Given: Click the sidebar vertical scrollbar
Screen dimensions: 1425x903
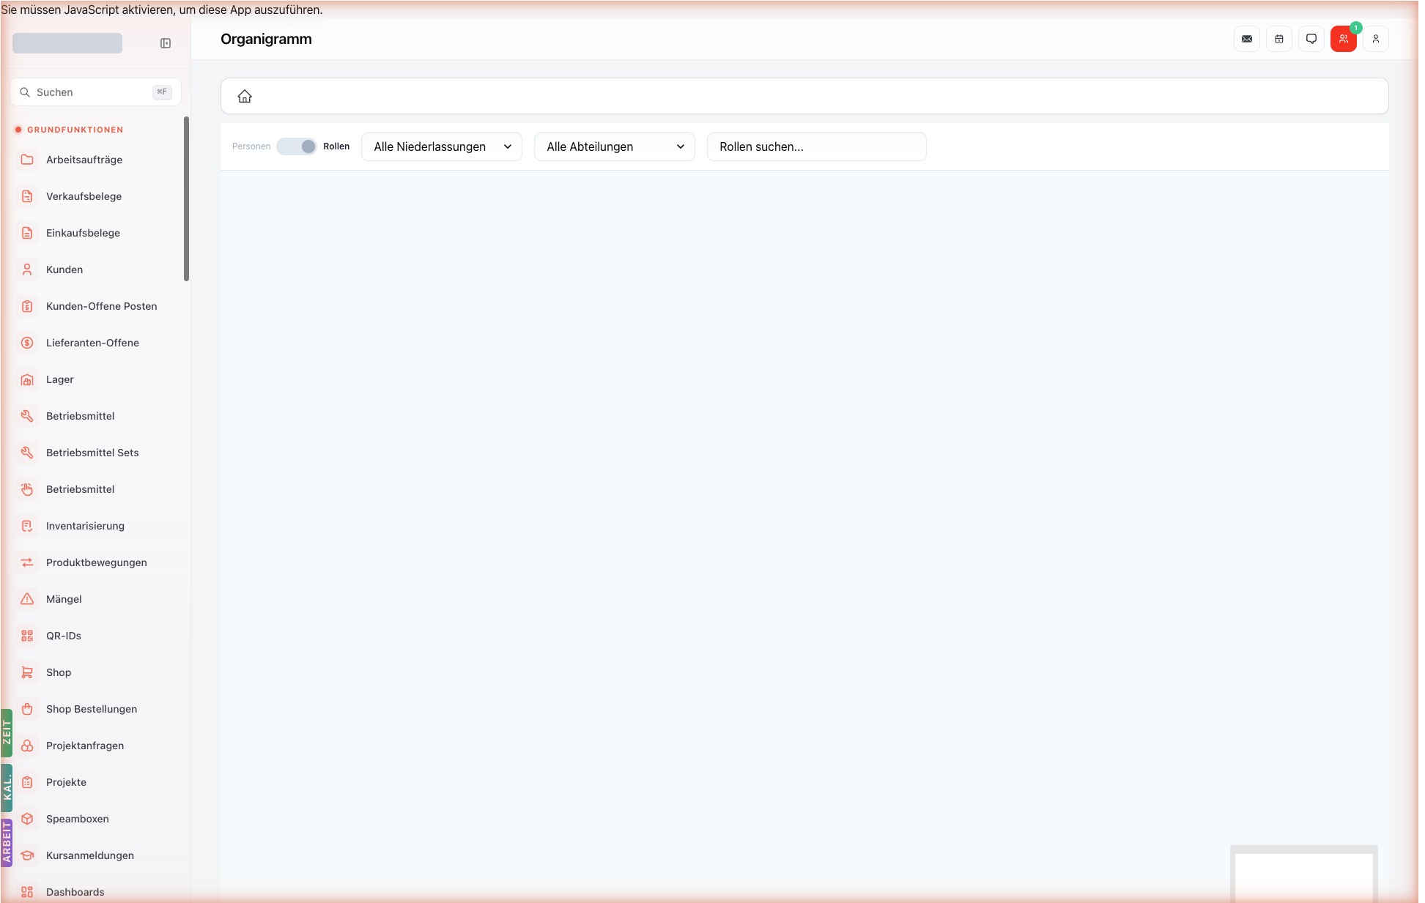Looking at the screenshot, I should (x=186, y=198).
